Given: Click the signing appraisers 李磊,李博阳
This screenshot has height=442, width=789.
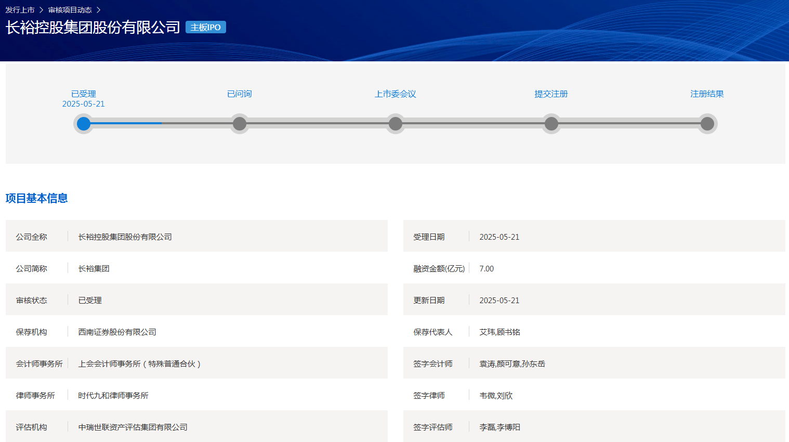Looking at the screenshot, I should 500,427.
